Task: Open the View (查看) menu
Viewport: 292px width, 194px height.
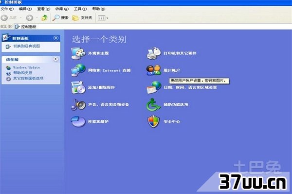Action: [x=44, y=9]
